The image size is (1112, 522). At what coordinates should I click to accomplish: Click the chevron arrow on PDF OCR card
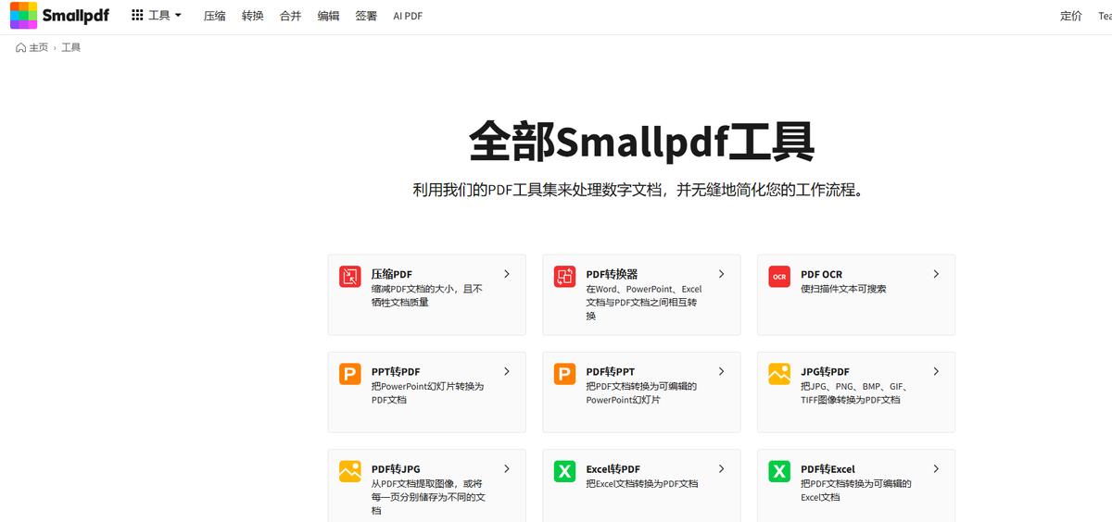point(936,274)
